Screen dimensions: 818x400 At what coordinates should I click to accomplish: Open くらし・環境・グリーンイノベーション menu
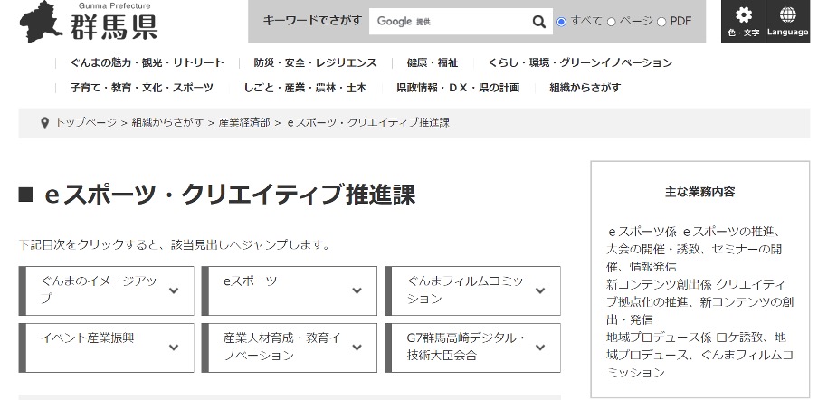[580, 63]
